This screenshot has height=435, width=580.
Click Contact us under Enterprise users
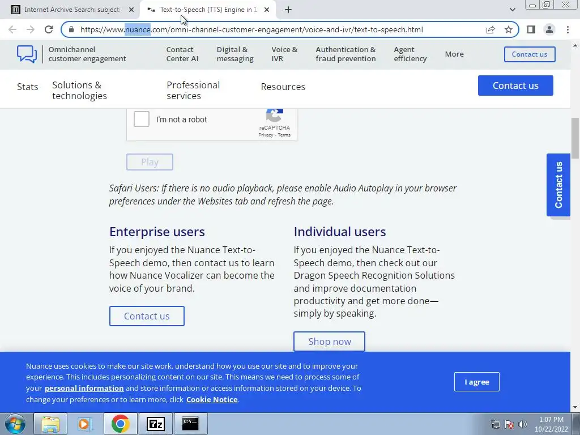[147, 316]
